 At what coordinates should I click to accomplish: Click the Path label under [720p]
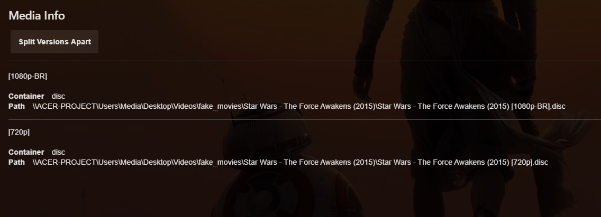pyautogui.click(x=16, y=162)
